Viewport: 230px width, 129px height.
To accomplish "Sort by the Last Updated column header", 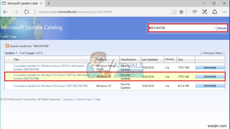I will 149,59.
